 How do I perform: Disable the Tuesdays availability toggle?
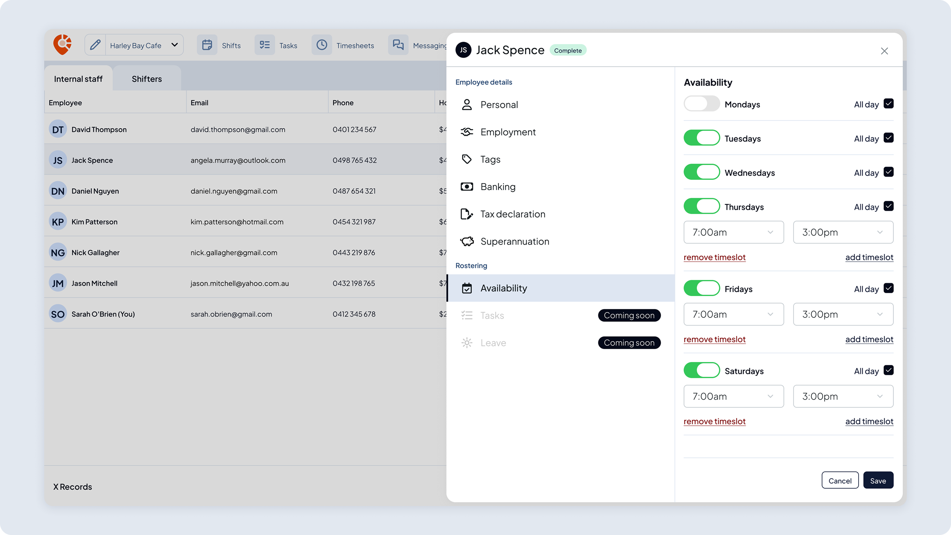[x=701, y=138]
